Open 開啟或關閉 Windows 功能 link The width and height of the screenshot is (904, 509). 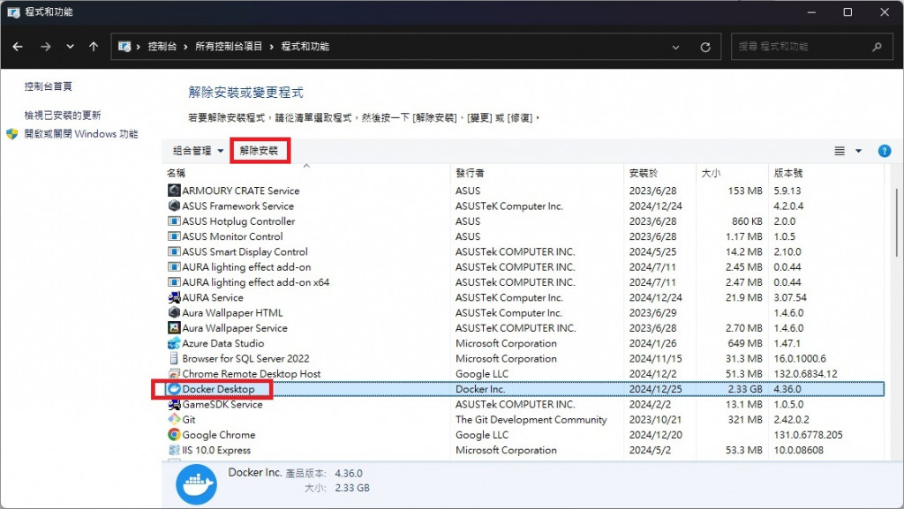(x=80, y=134)
